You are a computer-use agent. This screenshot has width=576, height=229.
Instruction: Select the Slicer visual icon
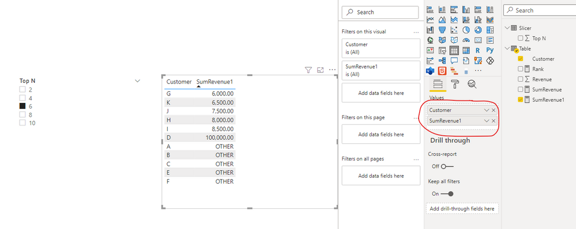pos(442,50)
